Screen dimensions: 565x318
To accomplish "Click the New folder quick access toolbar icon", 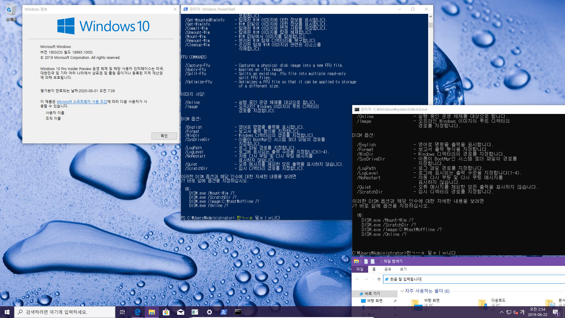I will [372, 261].
